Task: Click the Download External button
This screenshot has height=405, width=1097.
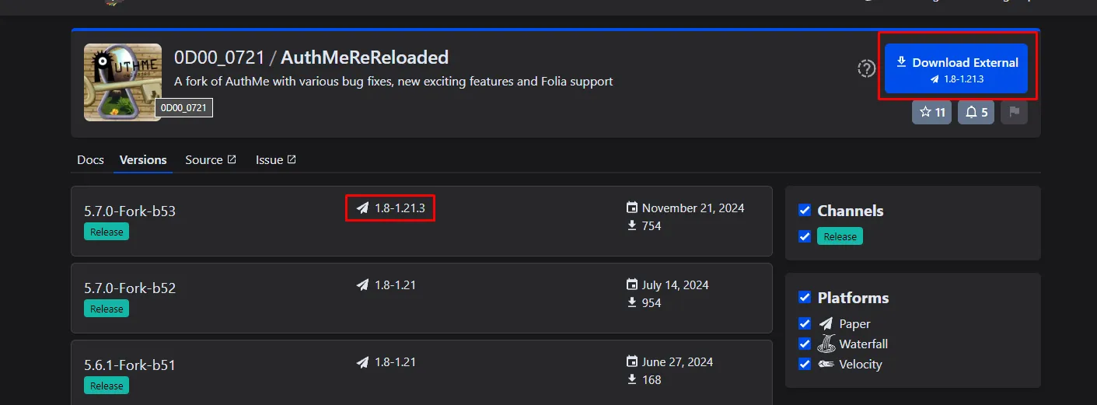Action: click(x=956, y=68)
